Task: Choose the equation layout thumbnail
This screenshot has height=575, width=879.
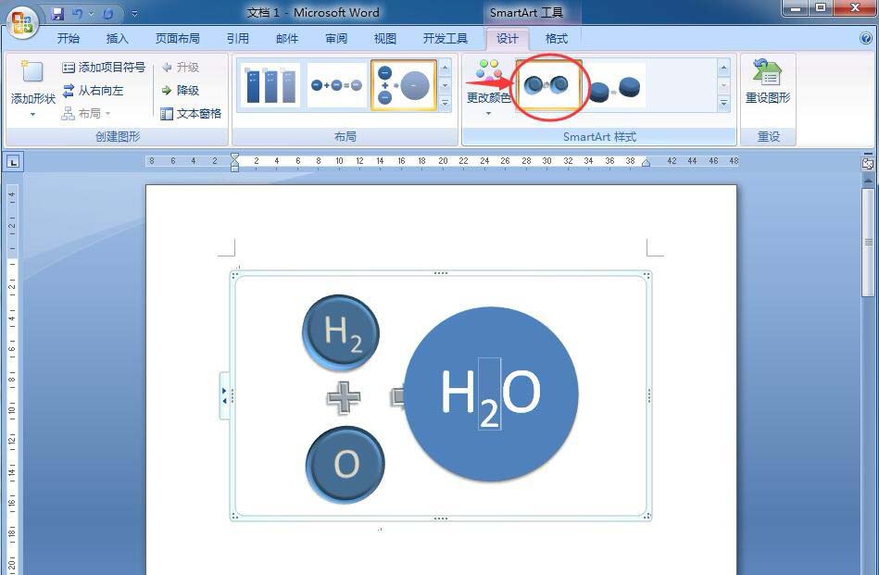Action: click(x=337, y=85)
